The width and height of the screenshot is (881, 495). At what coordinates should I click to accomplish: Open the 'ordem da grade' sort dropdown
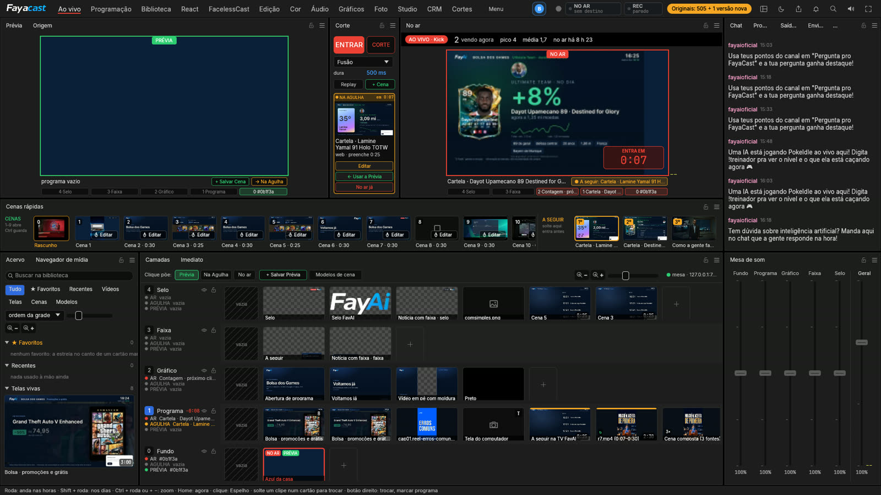(x=35, y=315)
